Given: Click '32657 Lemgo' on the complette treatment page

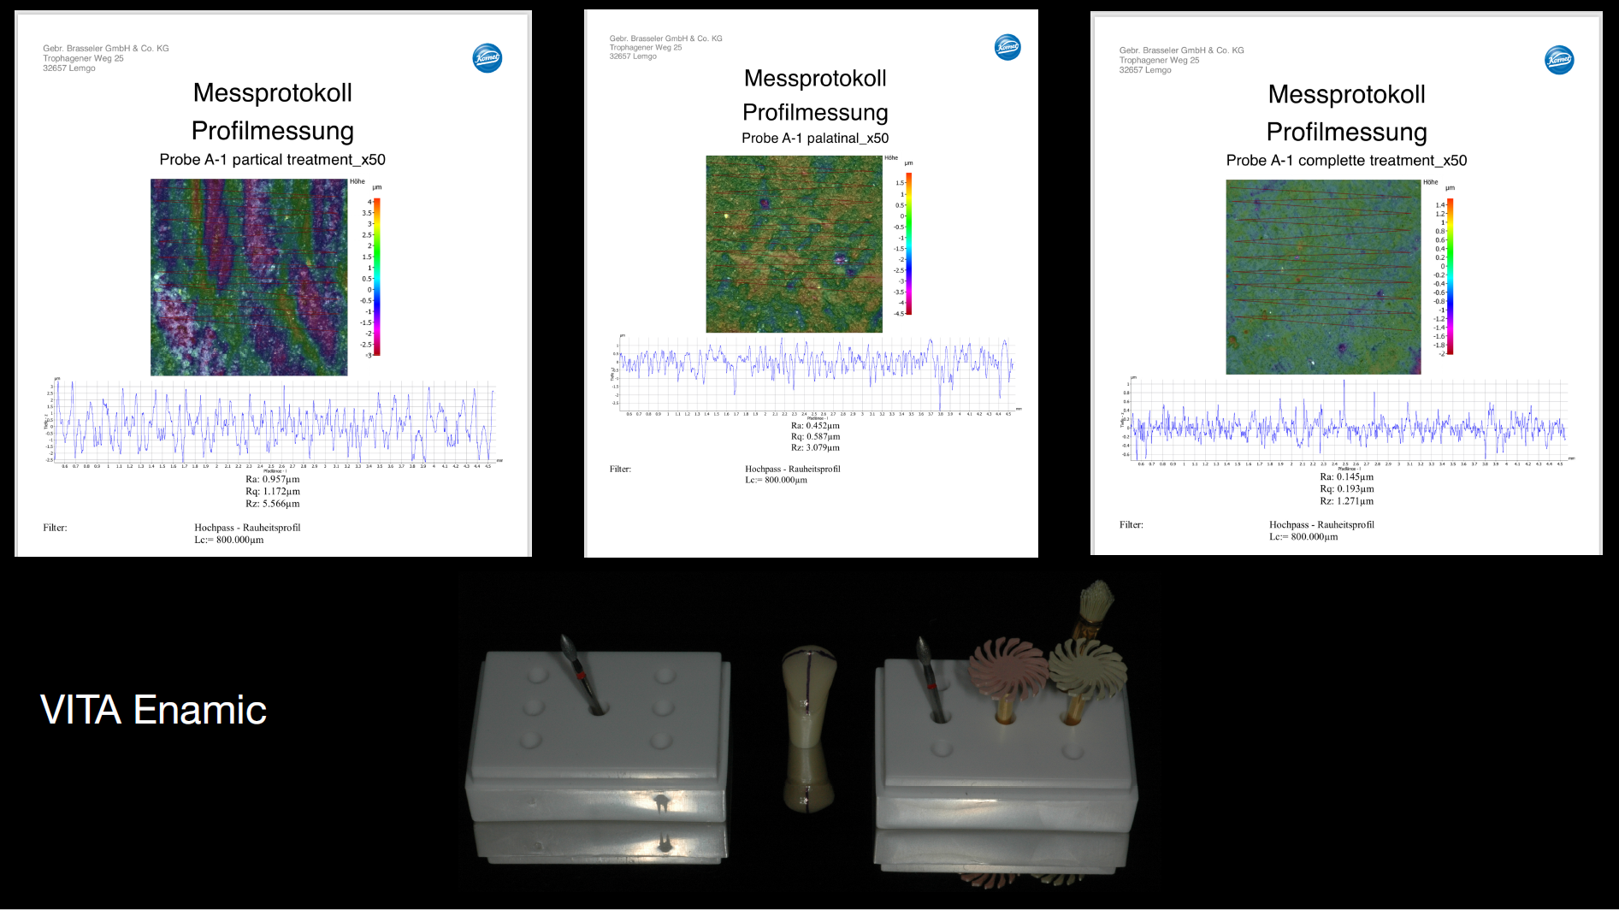Looking at the screenshot, I should click(1145, 70).
